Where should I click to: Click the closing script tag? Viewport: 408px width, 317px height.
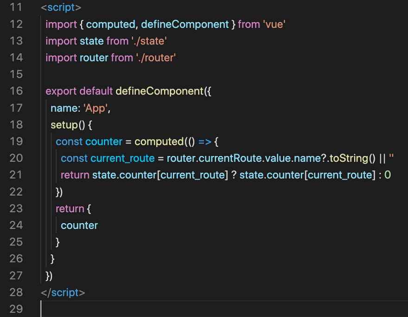63,292
